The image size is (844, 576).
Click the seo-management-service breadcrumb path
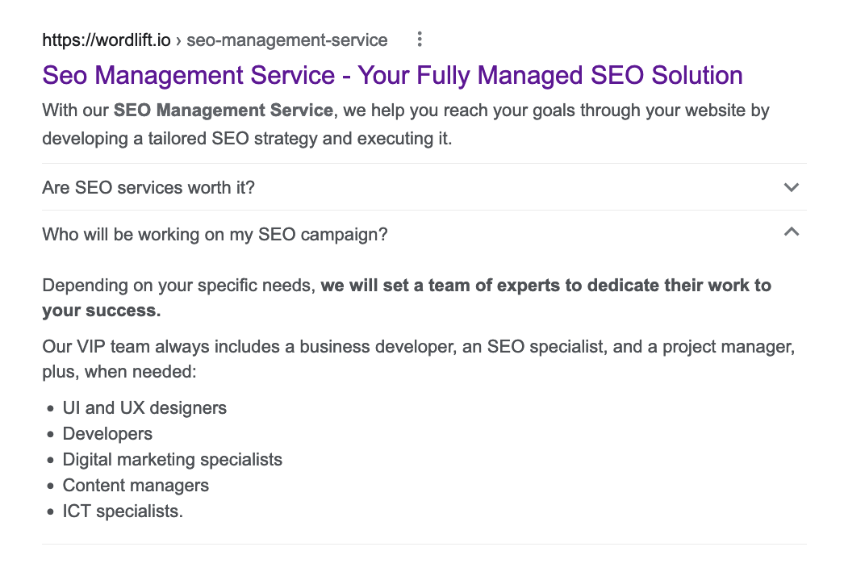287,40
